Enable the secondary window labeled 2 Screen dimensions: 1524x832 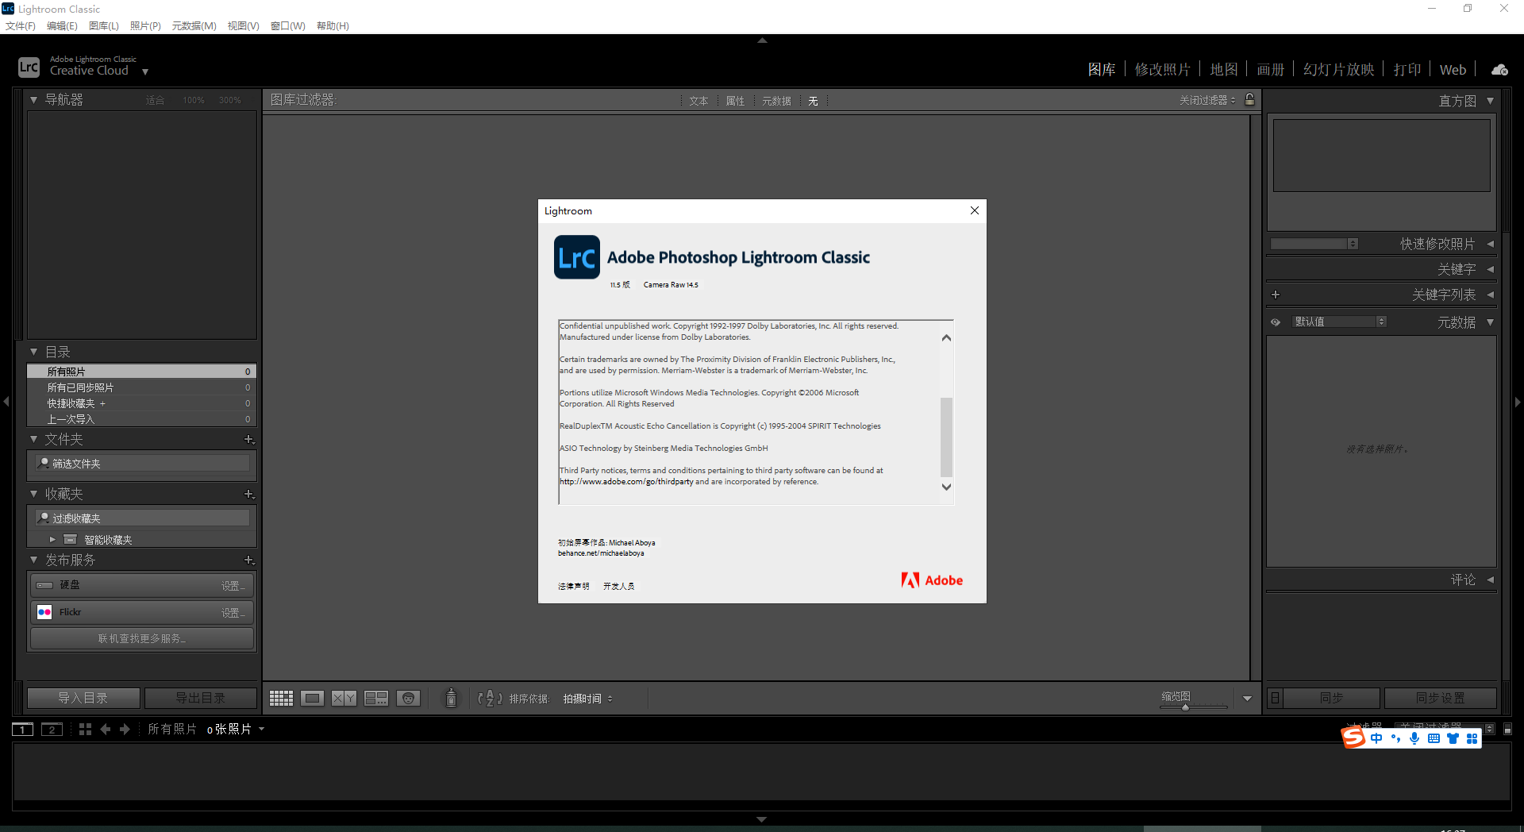coord(52,729)
